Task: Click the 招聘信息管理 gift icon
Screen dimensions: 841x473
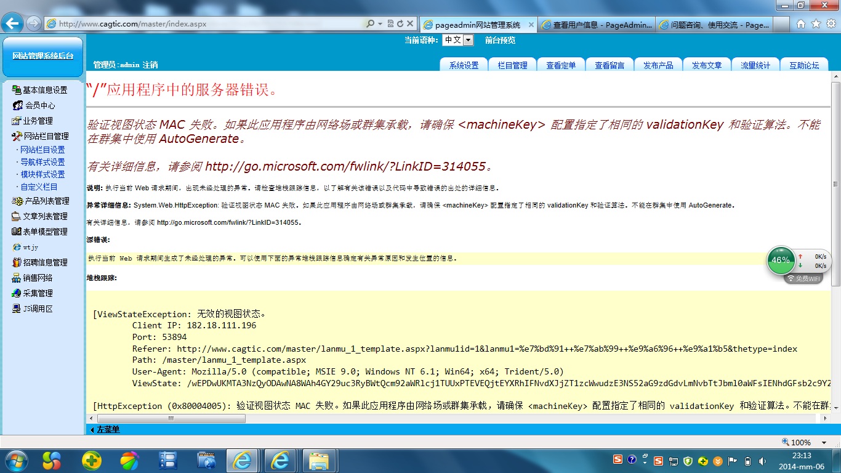Action: pyautogui.click(x=17, y=262)
